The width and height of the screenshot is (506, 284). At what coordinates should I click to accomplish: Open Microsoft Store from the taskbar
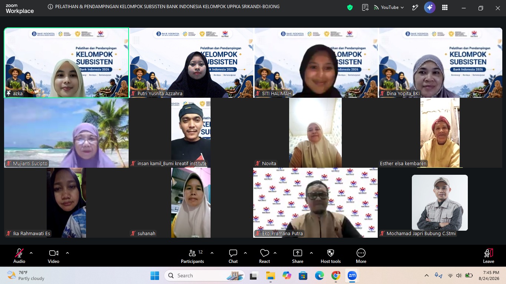(x=303, y=275)
